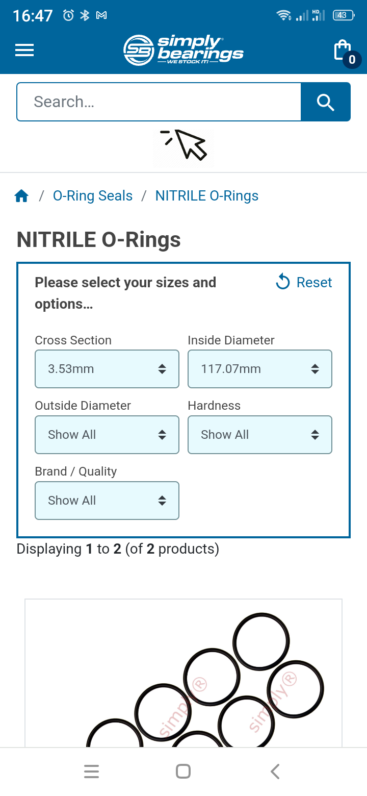
Task: Click the Reset circular arrow icon
Action: coord(283,282)
